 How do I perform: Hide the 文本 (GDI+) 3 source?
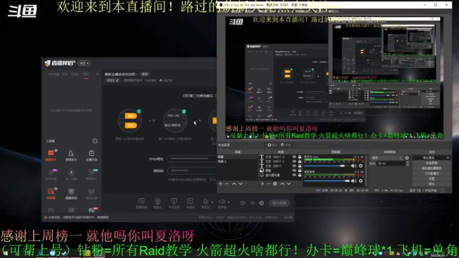pyautogui.click(x=294, y=157)
